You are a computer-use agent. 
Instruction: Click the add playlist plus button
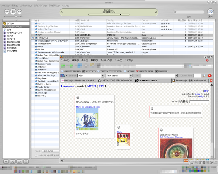pos(6,161)
